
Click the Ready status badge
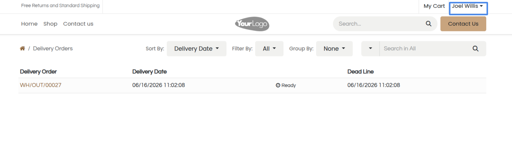pyautogui.click(x=286, y=85)
